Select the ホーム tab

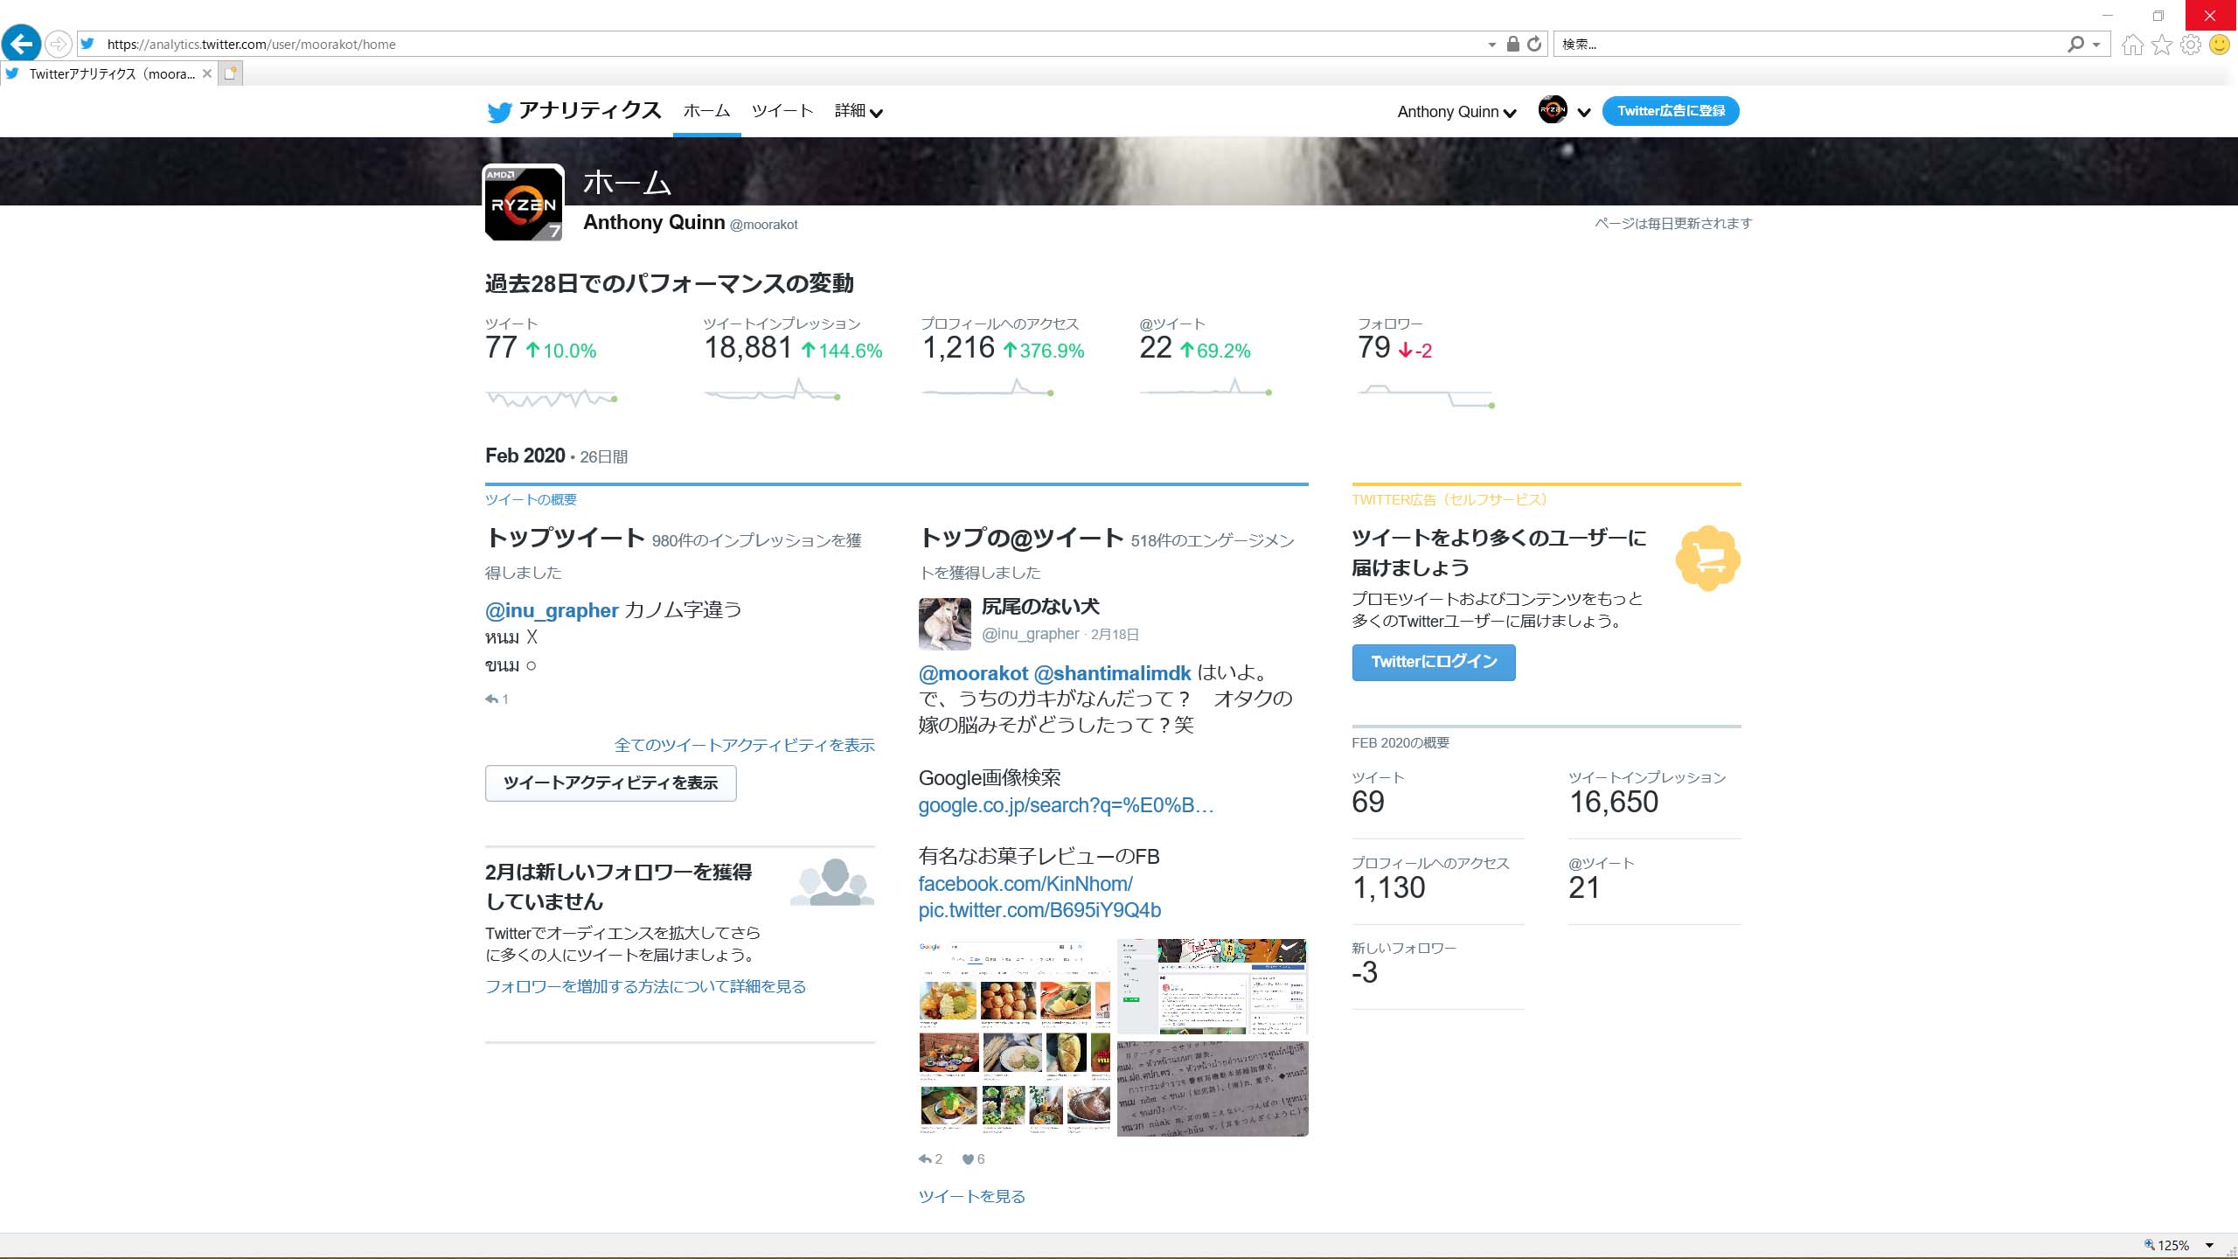(706, 111)
